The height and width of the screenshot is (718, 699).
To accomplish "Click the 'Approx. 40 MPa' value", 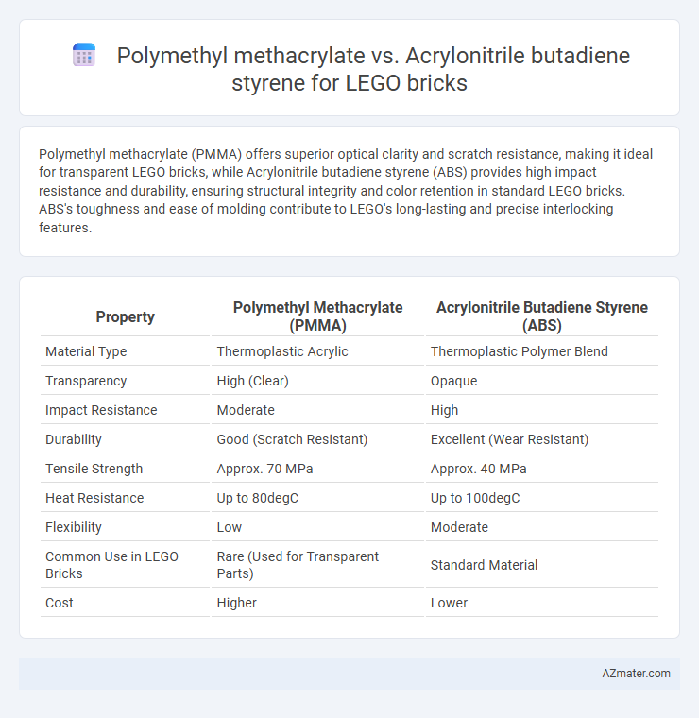I will pyautogui.click(x=478, y=469).
